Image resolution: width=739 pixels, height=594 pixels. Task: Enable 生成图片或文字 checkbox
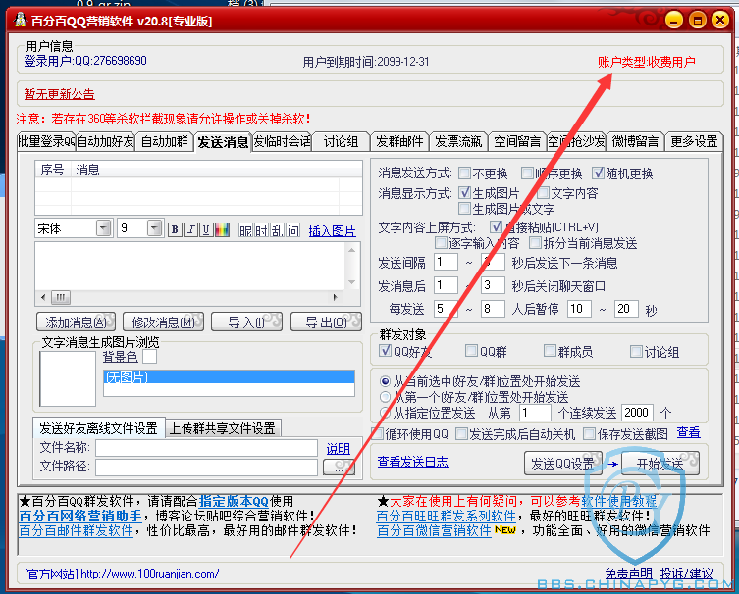pos(464,208)
